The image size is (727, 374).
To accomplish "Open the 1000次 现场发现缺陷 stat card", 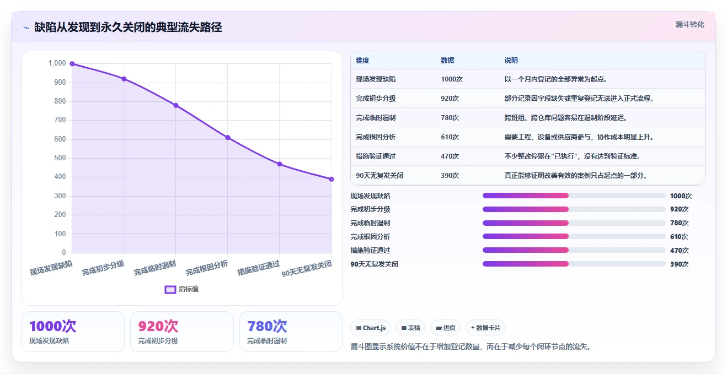I will tap(73, 332).
